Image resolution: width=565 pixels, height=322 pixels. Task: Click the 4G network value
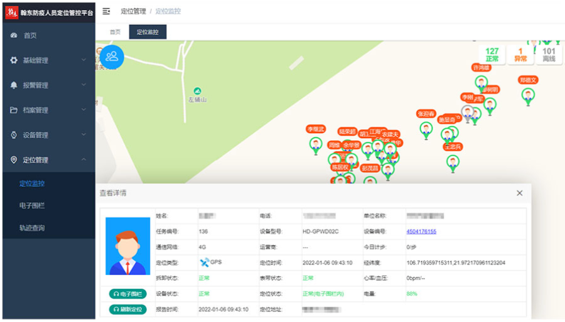pyautogui.click(x=202, y=247)
